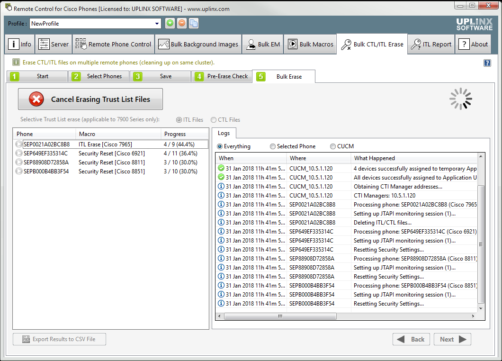Click Cancel Erasing Trust List Files button
The image size is (502, 361).
[x=90, y=99]
